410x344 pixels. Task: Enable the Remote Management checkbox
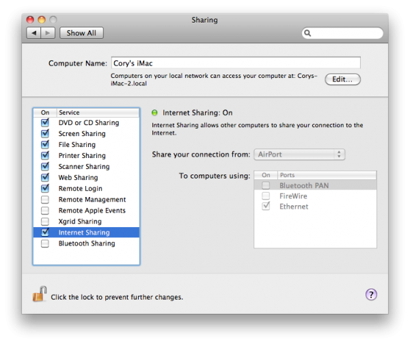45,200
